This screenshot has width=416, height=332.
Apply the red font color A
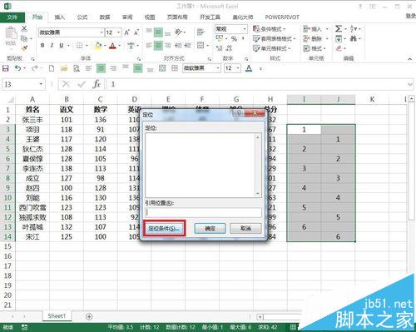tap(112, 46)
